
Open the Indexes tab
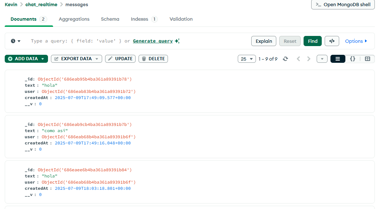144,19
